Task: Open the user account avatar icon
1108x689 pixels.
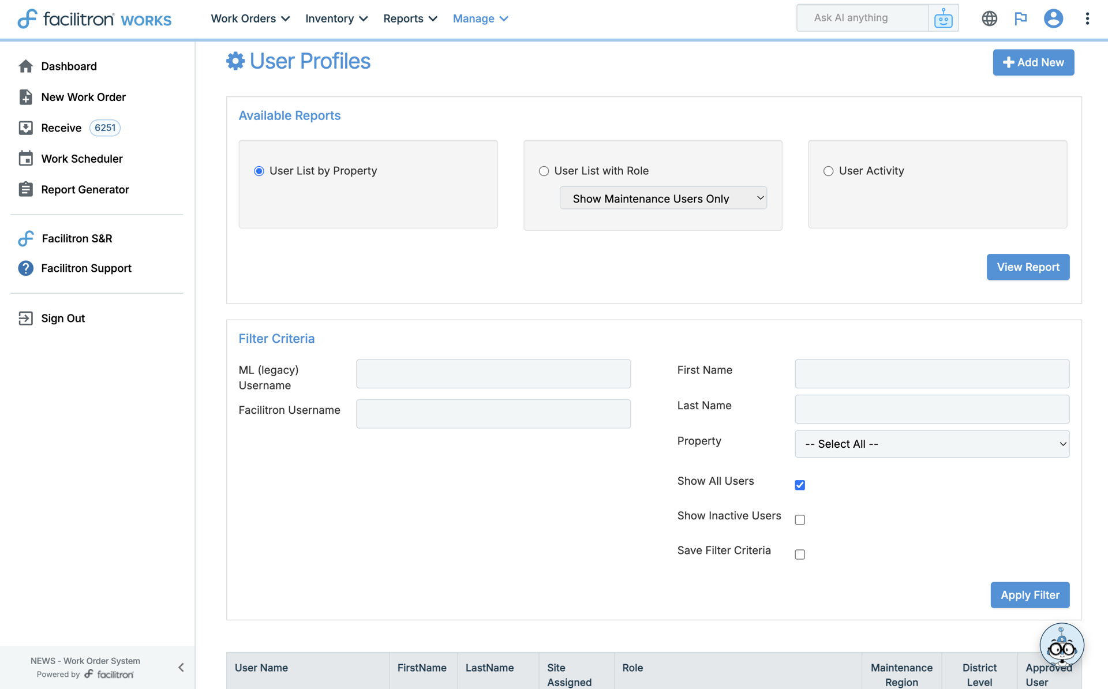Action: tap(1053, 18)
